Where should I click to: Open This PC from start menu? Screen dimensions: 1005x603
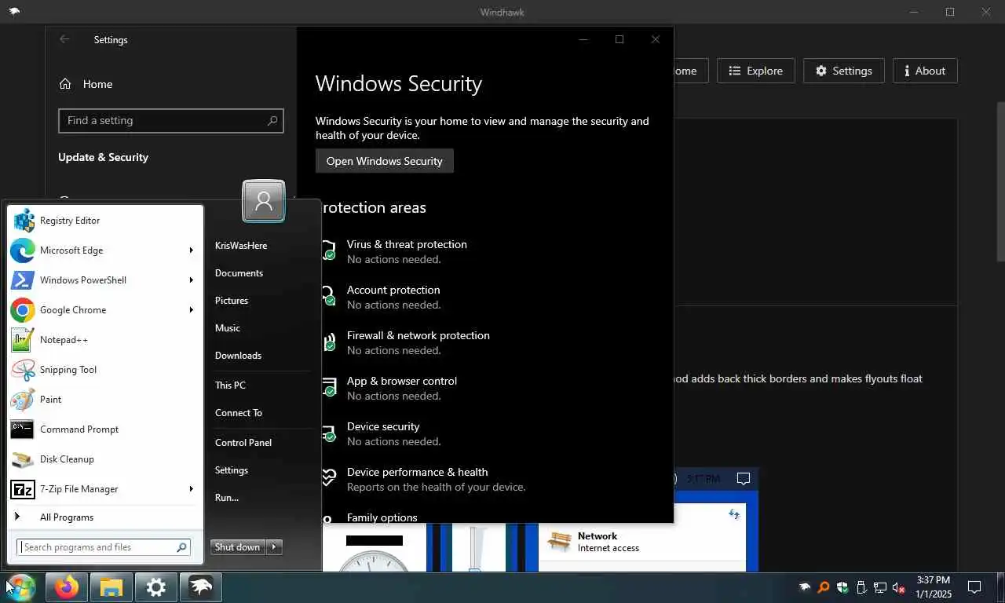(230, 386)
